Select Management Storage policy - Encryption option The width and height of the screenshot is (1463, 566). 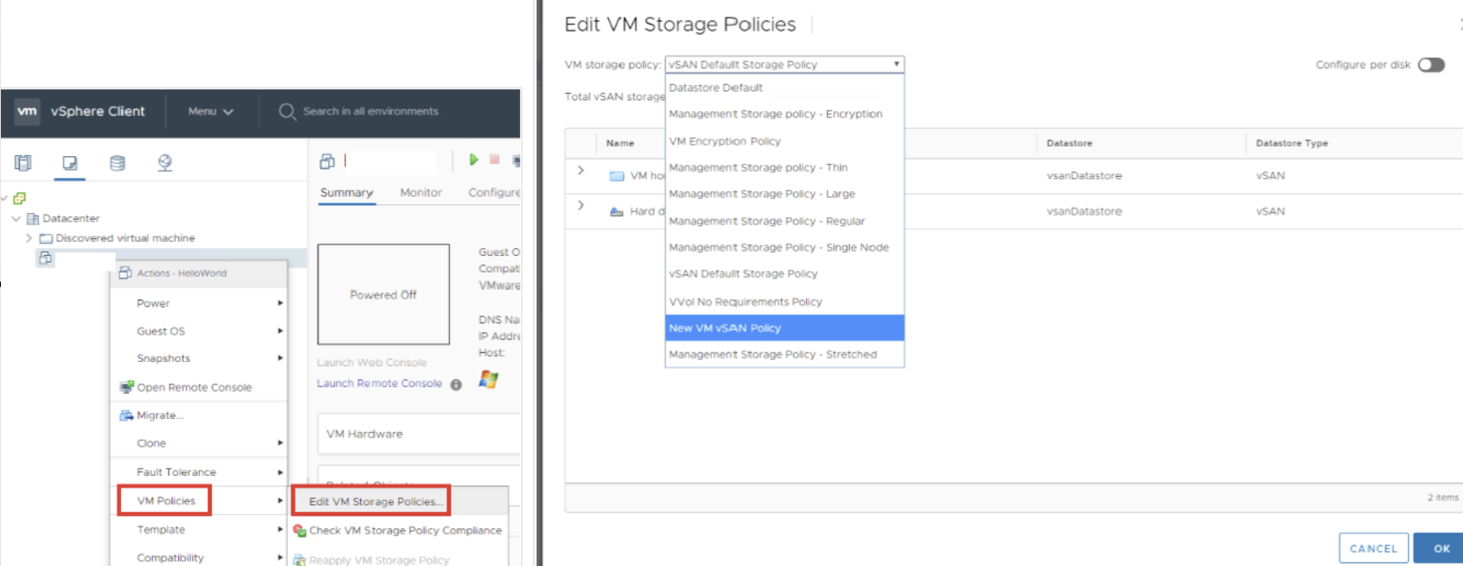(x=784, y=114)
